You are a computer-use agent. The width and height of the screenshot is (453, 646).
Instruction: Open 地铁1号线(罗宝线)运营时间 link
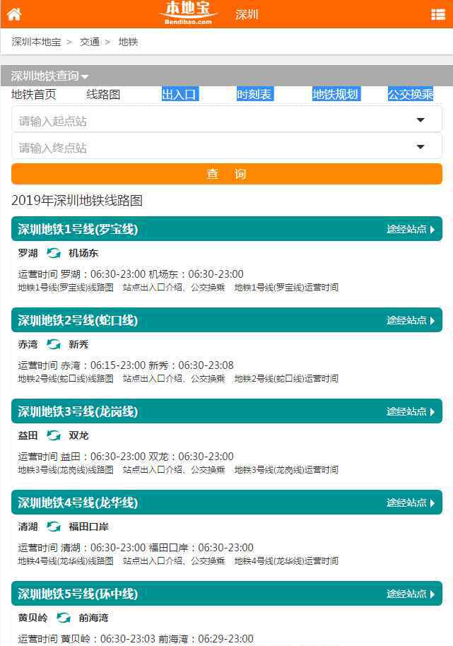point(286,288)
